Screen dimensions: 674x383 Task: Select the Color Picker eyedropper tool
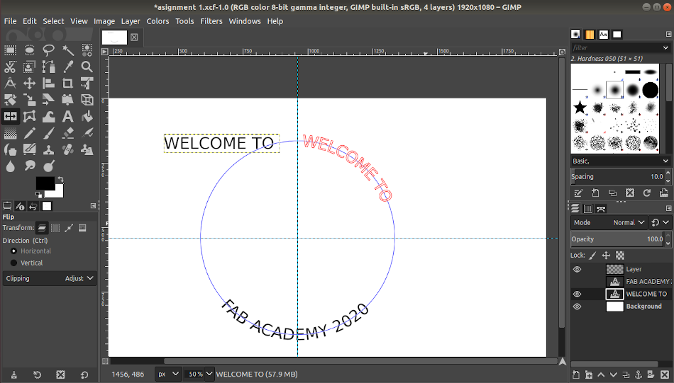tap(68, 67)
